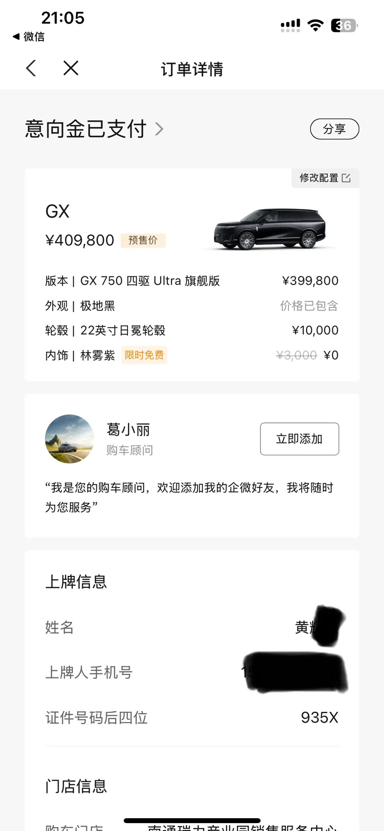Tap advisor 葛小丽's avatar
Image resolution: width=384 pixels, height=831 pixels.
point(69,439)
